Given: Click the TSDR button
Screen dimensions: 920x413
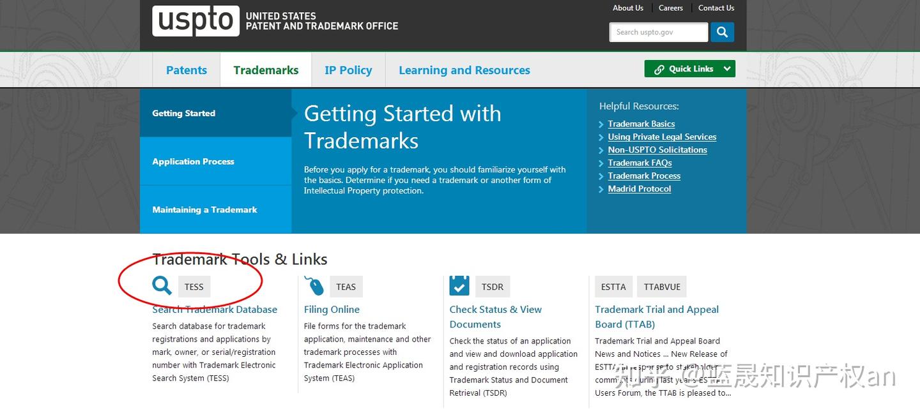Looking at the screenshot, I should pyautogui.click(x=493, y=287).
